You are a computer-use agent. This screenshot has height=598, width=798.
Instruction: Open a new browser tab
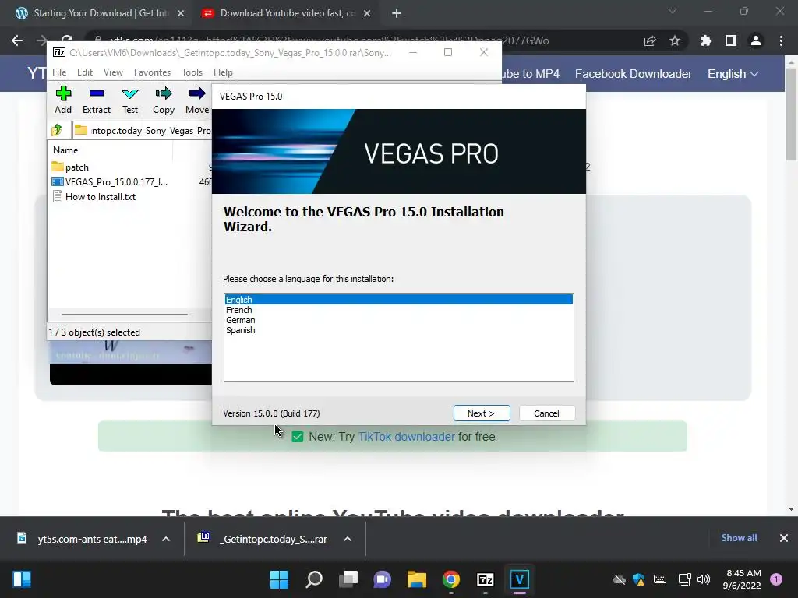click(x=397, y=13)
